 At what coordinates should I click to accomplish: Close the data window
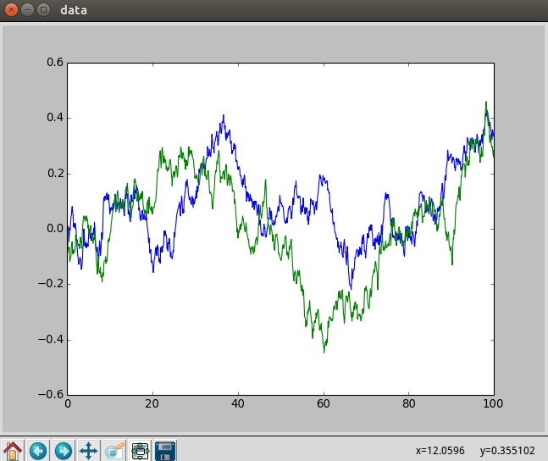pyautogui.click(x=11, y=10)
